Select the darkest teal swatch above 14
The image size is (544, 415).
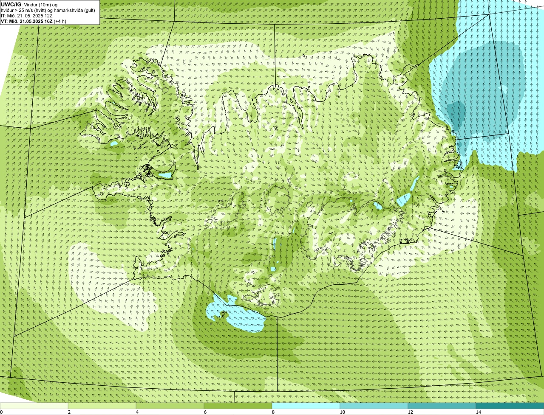[x=510, y=406]
